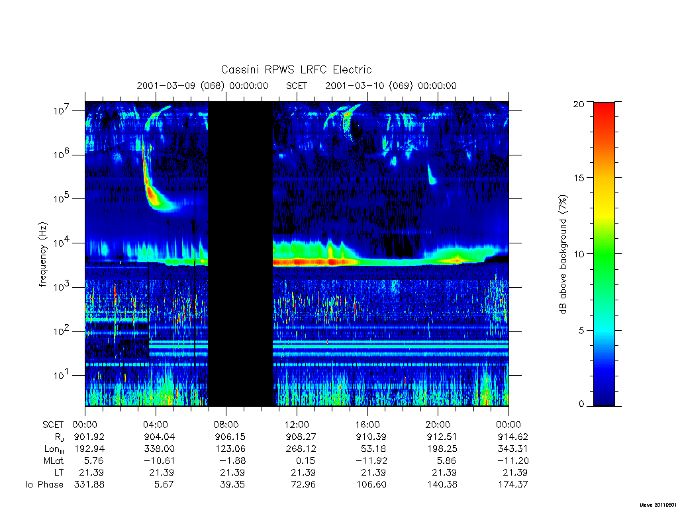Click the MLat value 0.15

(x=306, y=460)
